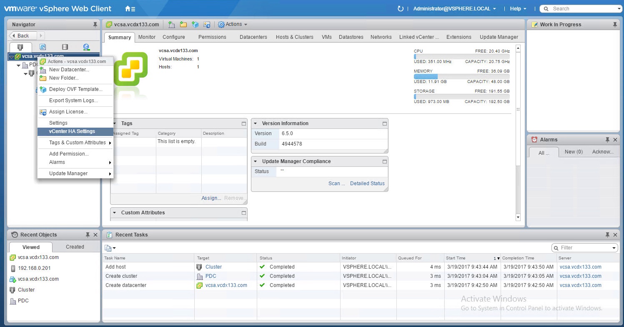Pin the Navigator panel

tap(95, 25)
